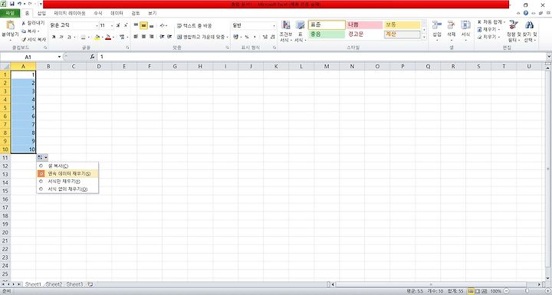
Task: Select Fill Series (연속 데이터 채우기) option
Action: [x=67, y=173]
